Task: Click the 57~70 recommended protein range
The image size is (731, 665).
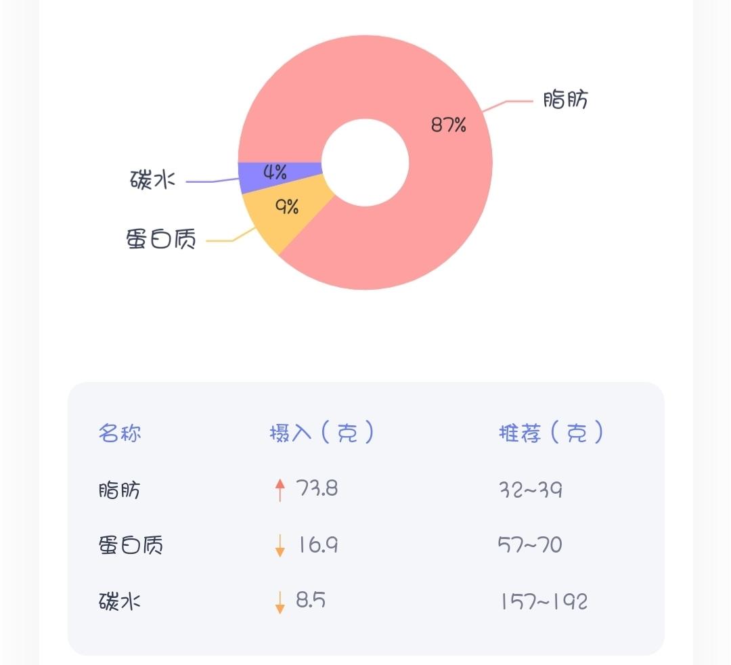Action: coord(529,544)
